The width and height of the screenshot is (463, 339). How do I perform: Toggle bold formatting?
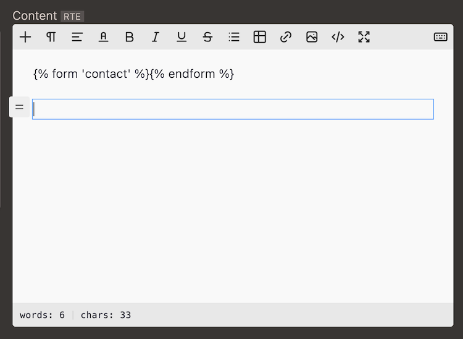tap(130, 37)
